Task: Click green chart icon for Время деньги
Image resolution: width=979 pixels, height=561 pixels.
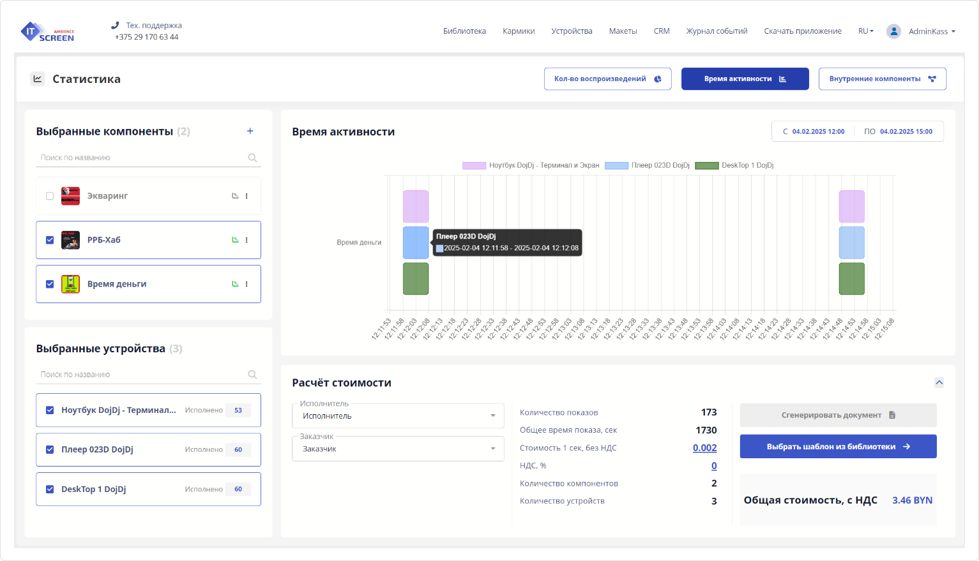Action: [x=235, y=284]
